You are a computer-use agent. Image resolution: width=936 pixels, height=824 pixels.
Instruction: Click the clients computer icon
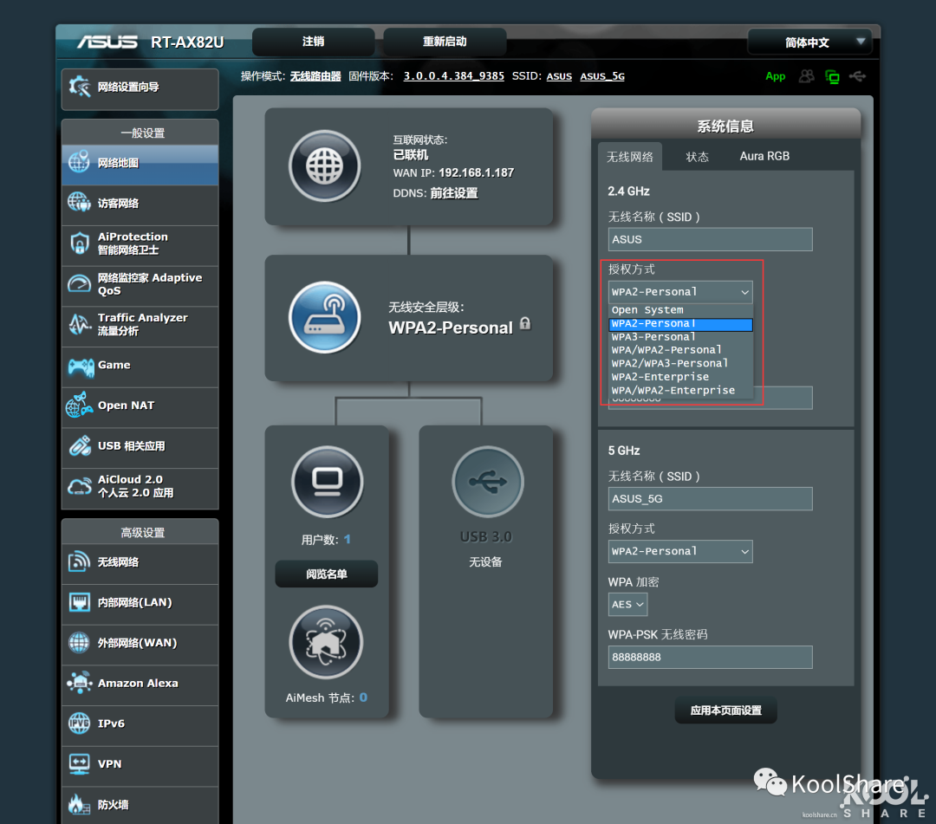point(327,482)
